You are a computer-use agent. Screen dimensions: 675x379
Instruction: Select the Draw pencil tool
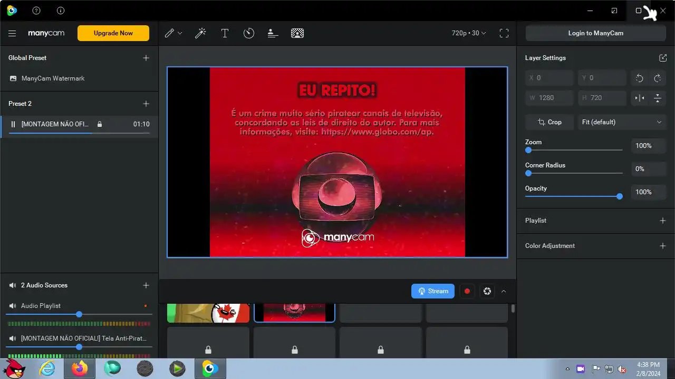[169, 33]
